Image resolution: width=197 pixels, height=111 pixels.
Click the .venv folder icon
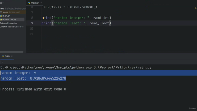1,12
